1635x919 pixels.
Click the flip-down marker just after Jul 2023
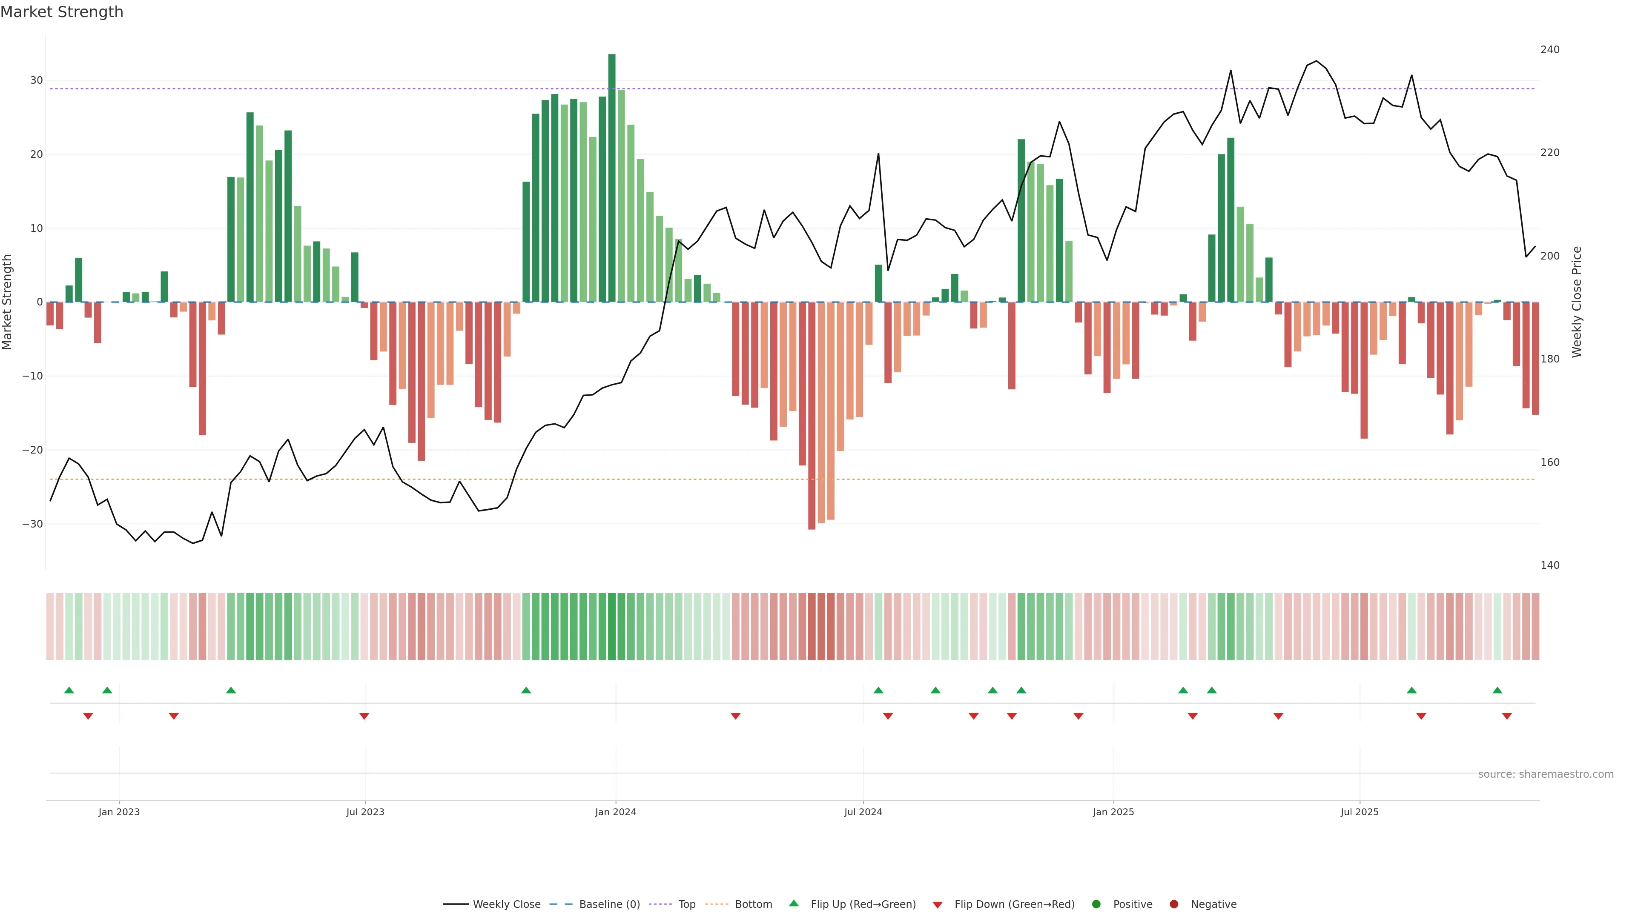coord(364,716)
